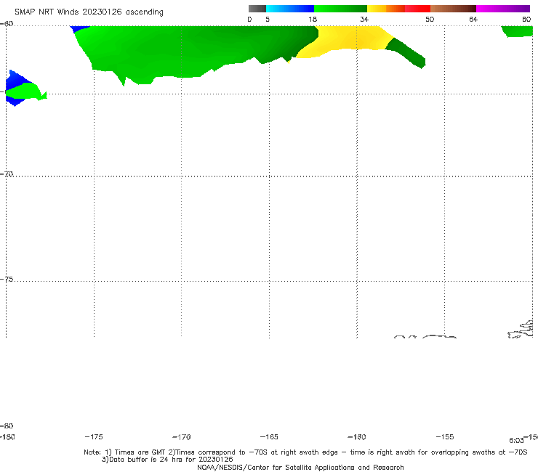Click the longitude label '-165'
This screenshot has height=472, width=538.
pyautogui.click(x=269, y=436)
